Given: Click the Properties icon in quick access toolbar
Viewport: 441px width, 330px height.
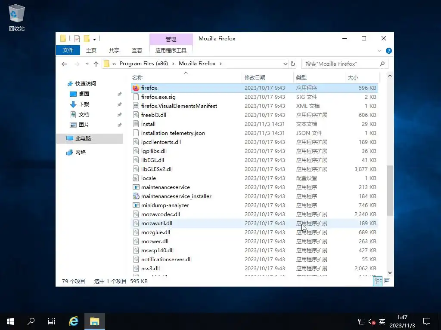Looking at the screenshot, I should click(77, 39).
